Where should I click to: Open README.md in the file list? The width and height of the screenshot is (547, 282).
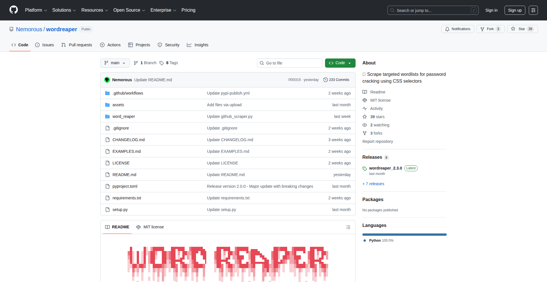[124, 175]
